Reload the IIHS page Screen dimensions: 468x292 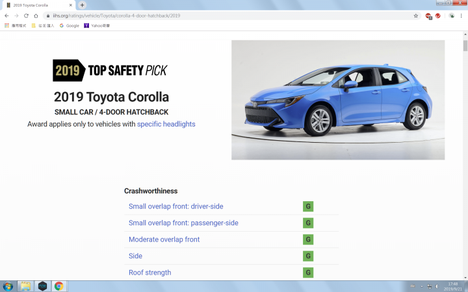click(x=26, y=16)
